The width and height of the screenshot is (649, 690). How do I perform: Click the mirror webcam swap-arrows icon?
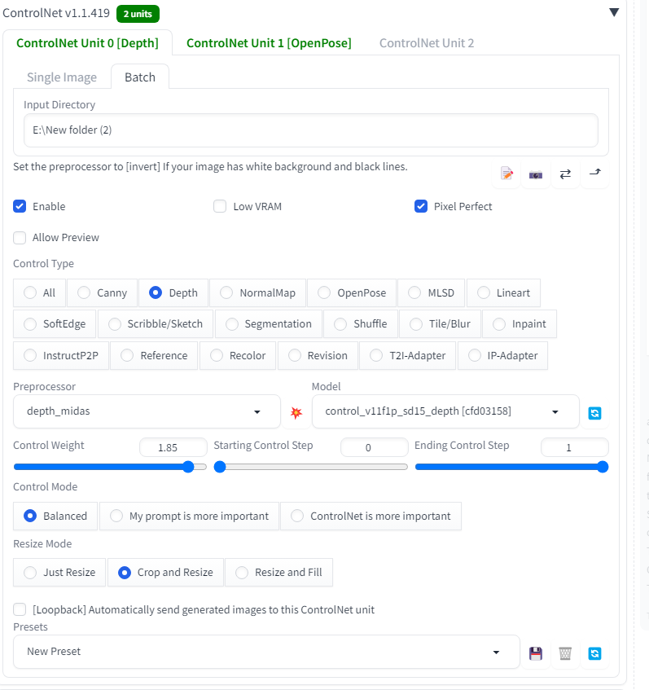click(x=565, y=174)
